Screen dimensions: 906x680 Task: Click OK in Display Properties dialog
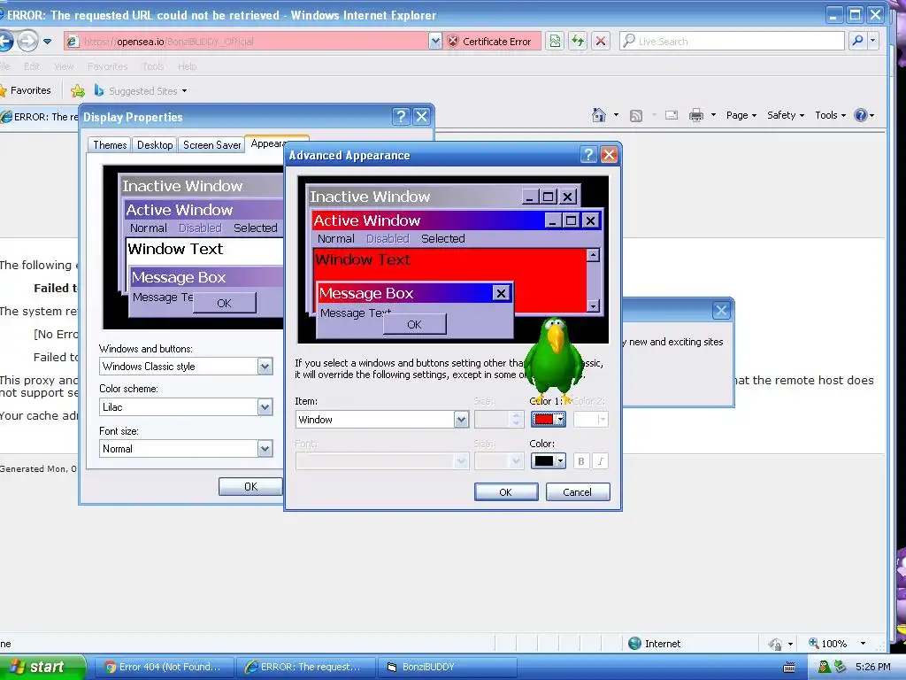pyautogui.click(x=250, y=486)
